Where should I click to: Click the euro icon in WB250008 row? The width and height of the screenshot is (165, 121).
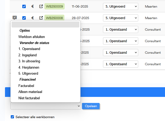pos(33,18)
